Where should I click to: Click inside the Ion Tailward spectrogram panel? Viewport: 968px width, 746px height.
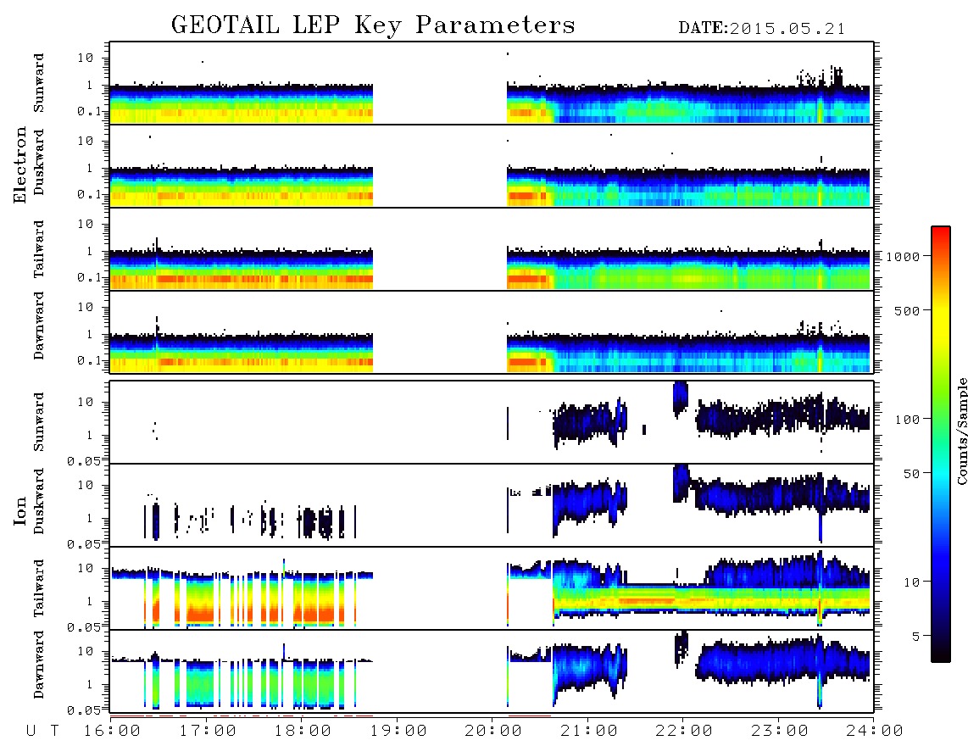point(492,588)
